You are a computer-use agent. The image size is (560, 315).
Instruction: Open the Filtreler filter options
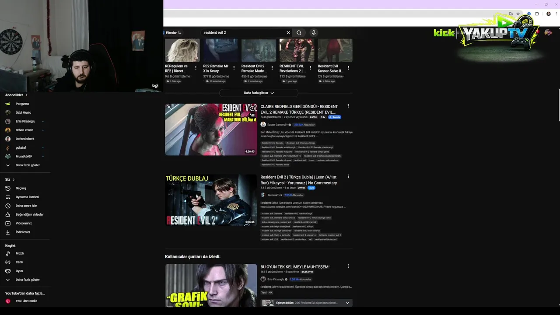tap(173, 33)
